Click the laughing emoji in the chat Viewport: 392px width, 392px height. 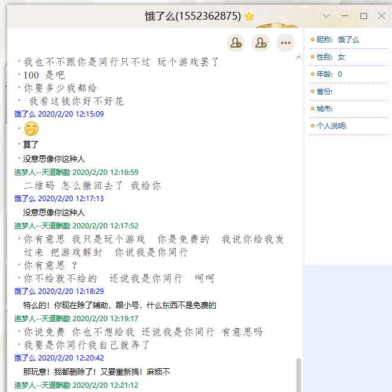[x=31, y=128]
